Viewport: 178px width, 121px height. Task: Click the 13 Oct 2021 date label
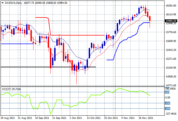(x=94, y=118)
